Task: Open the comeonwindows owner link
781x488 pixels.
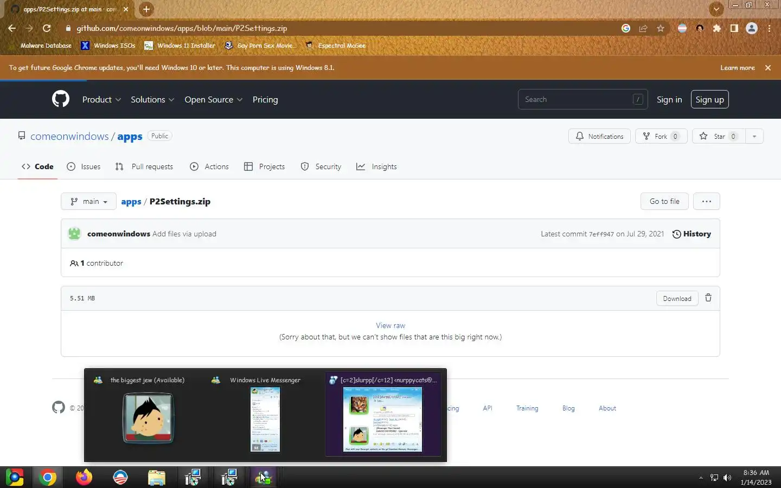Action: tap(69, 136)
